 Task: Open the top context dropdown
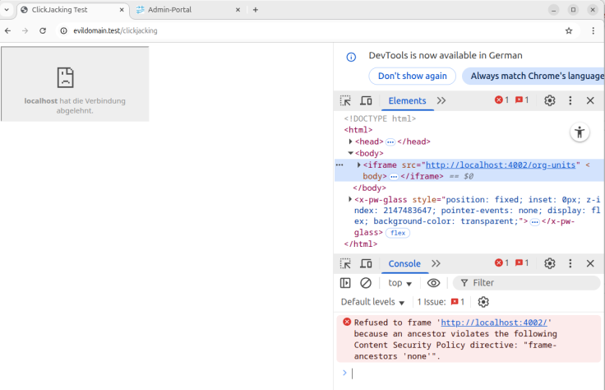coord(399,283)
